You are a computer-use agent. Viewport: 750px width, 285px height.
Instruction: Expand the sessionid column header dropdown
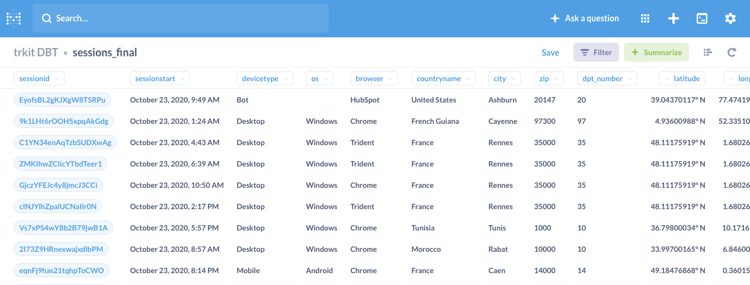[x=39, y=78]
